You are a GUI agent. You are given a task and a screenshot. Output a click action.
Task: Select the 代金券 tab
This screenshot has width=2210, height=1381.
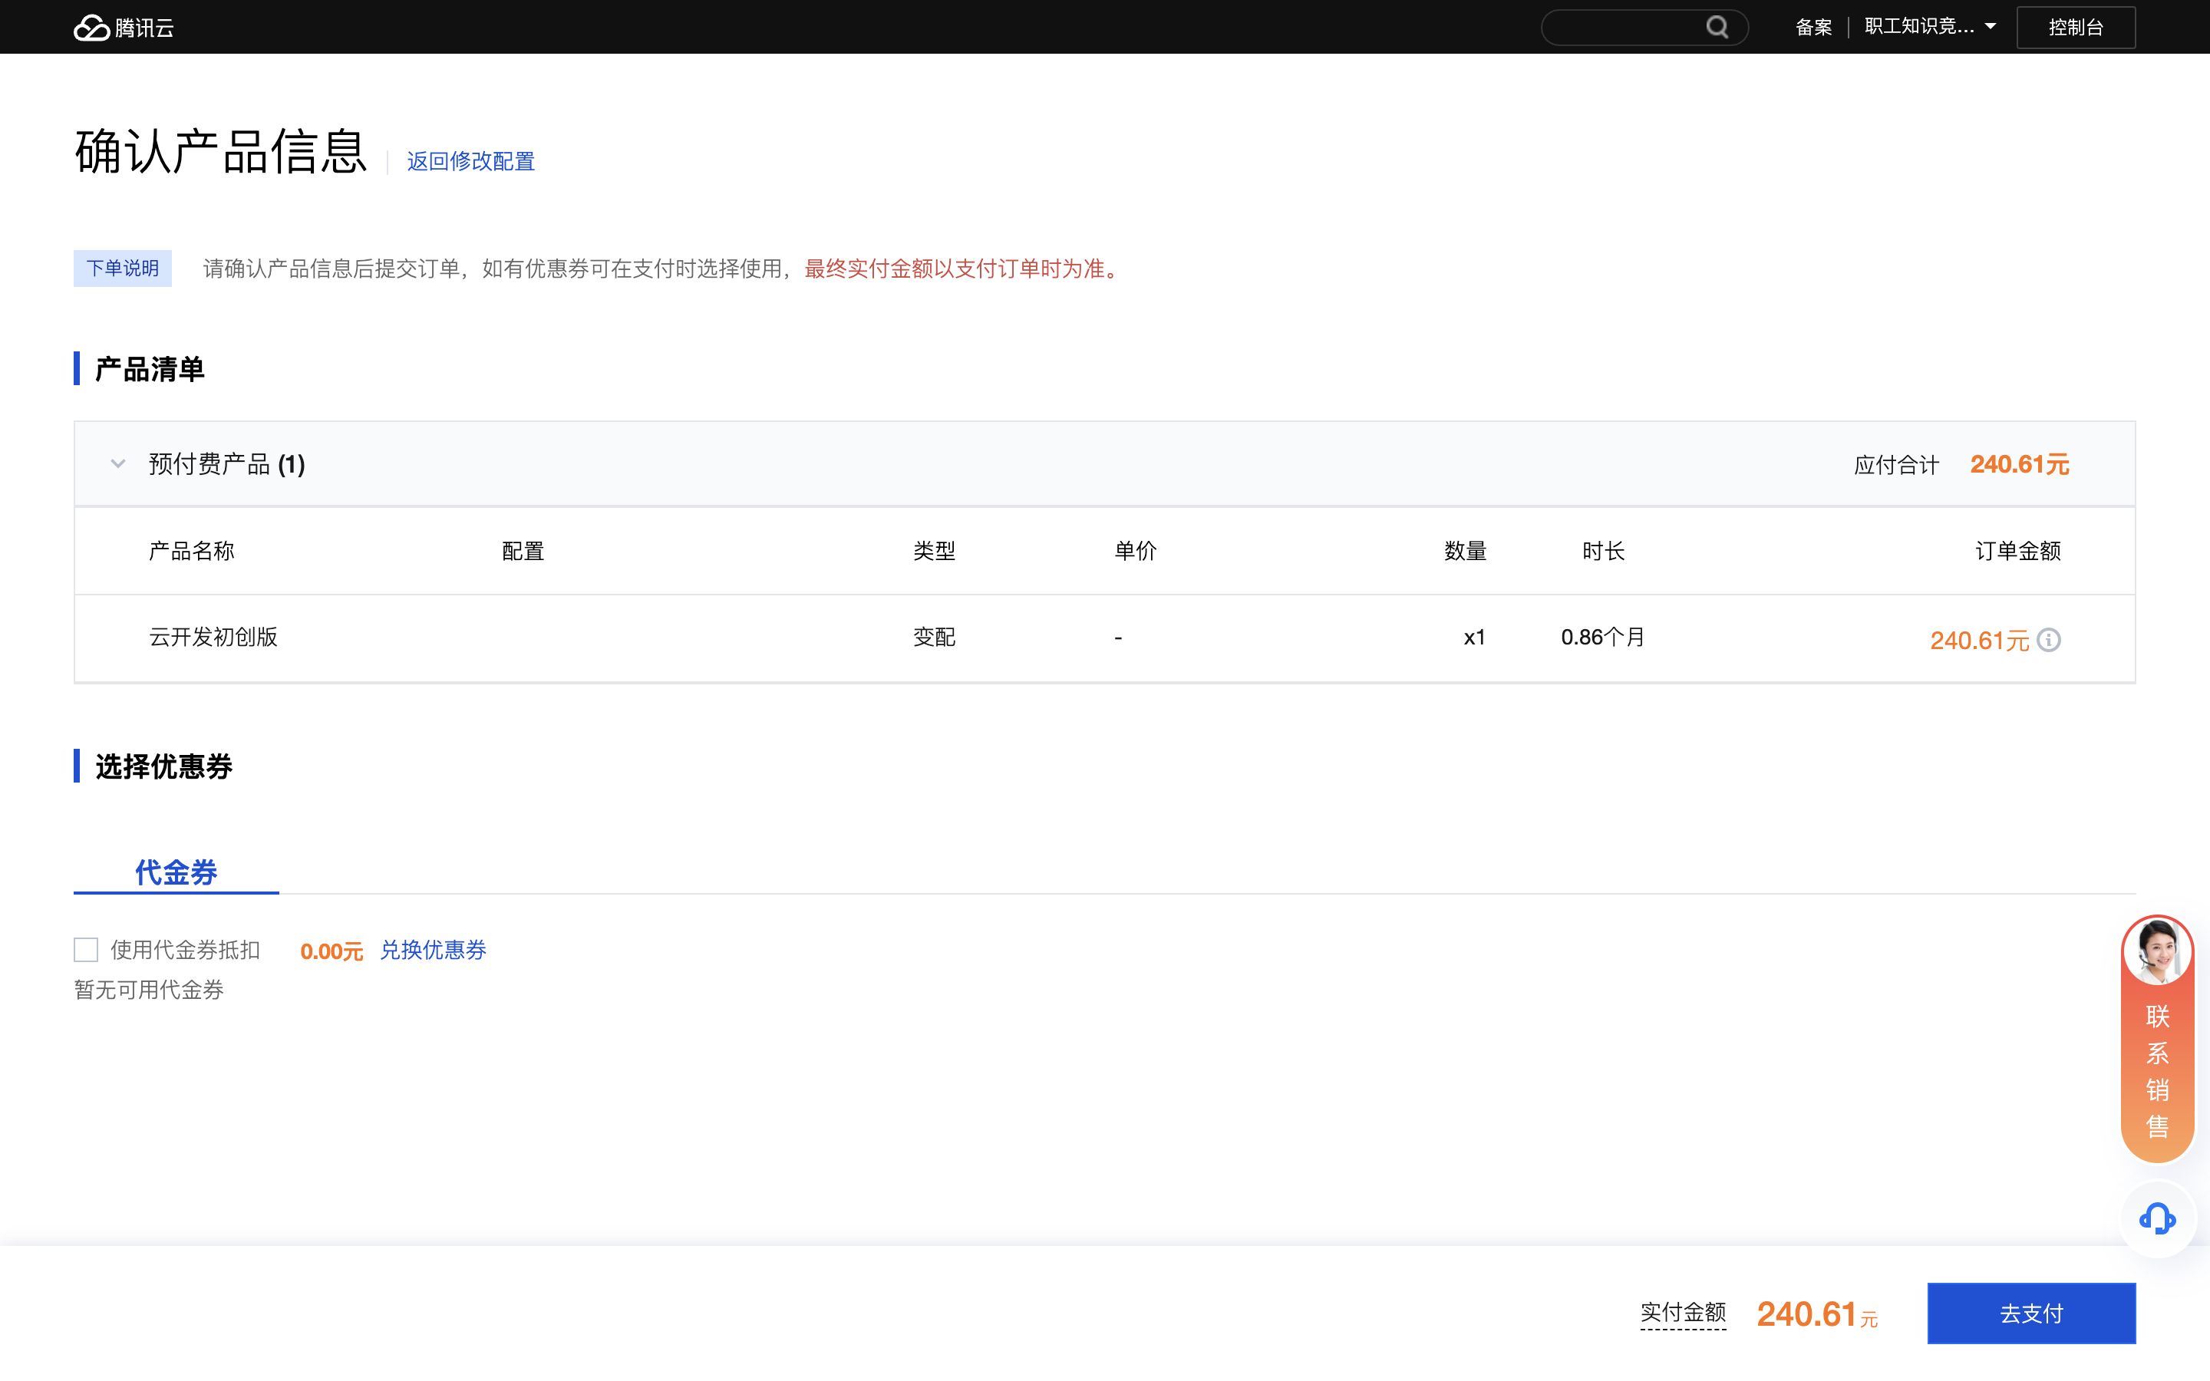176,872
